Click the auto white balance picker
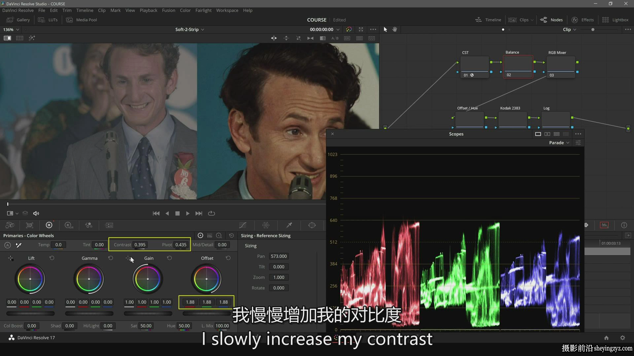634x356 pixels. (19, 245)
